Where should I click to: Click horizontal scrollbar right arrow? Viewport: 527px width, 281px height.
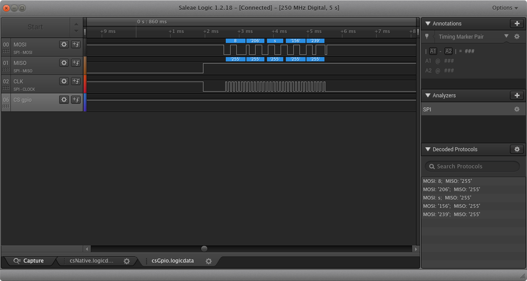coord(416,249)
